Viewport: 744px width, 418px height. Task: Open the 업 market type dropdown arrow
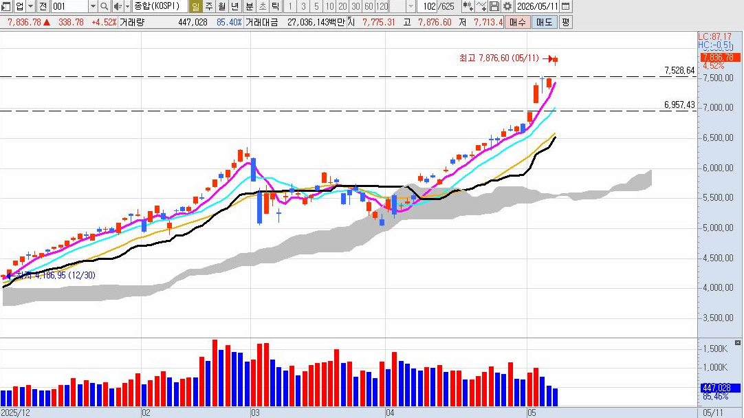pyautogui.click(x=30, y=6)
